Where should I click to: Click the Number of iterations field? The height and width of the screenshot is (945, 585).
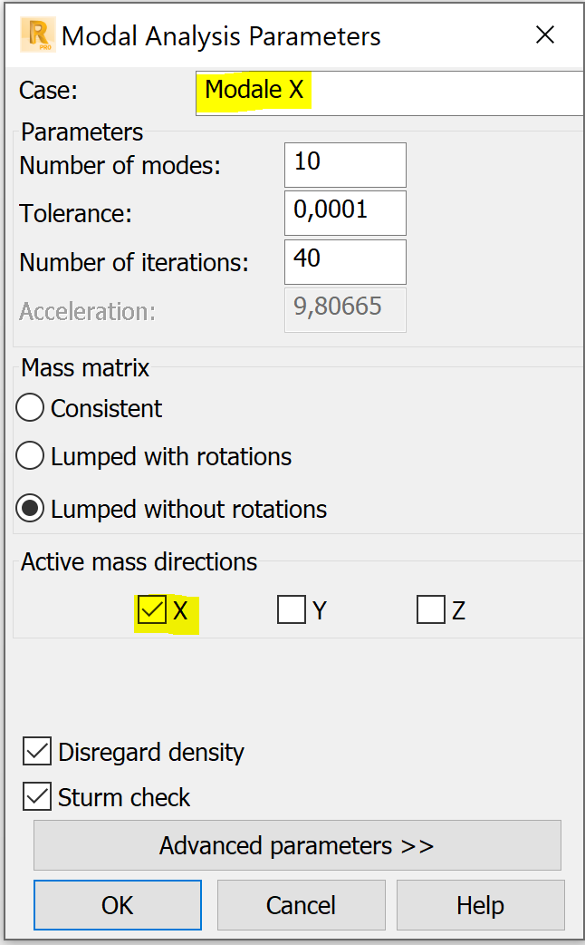point(344,261)
